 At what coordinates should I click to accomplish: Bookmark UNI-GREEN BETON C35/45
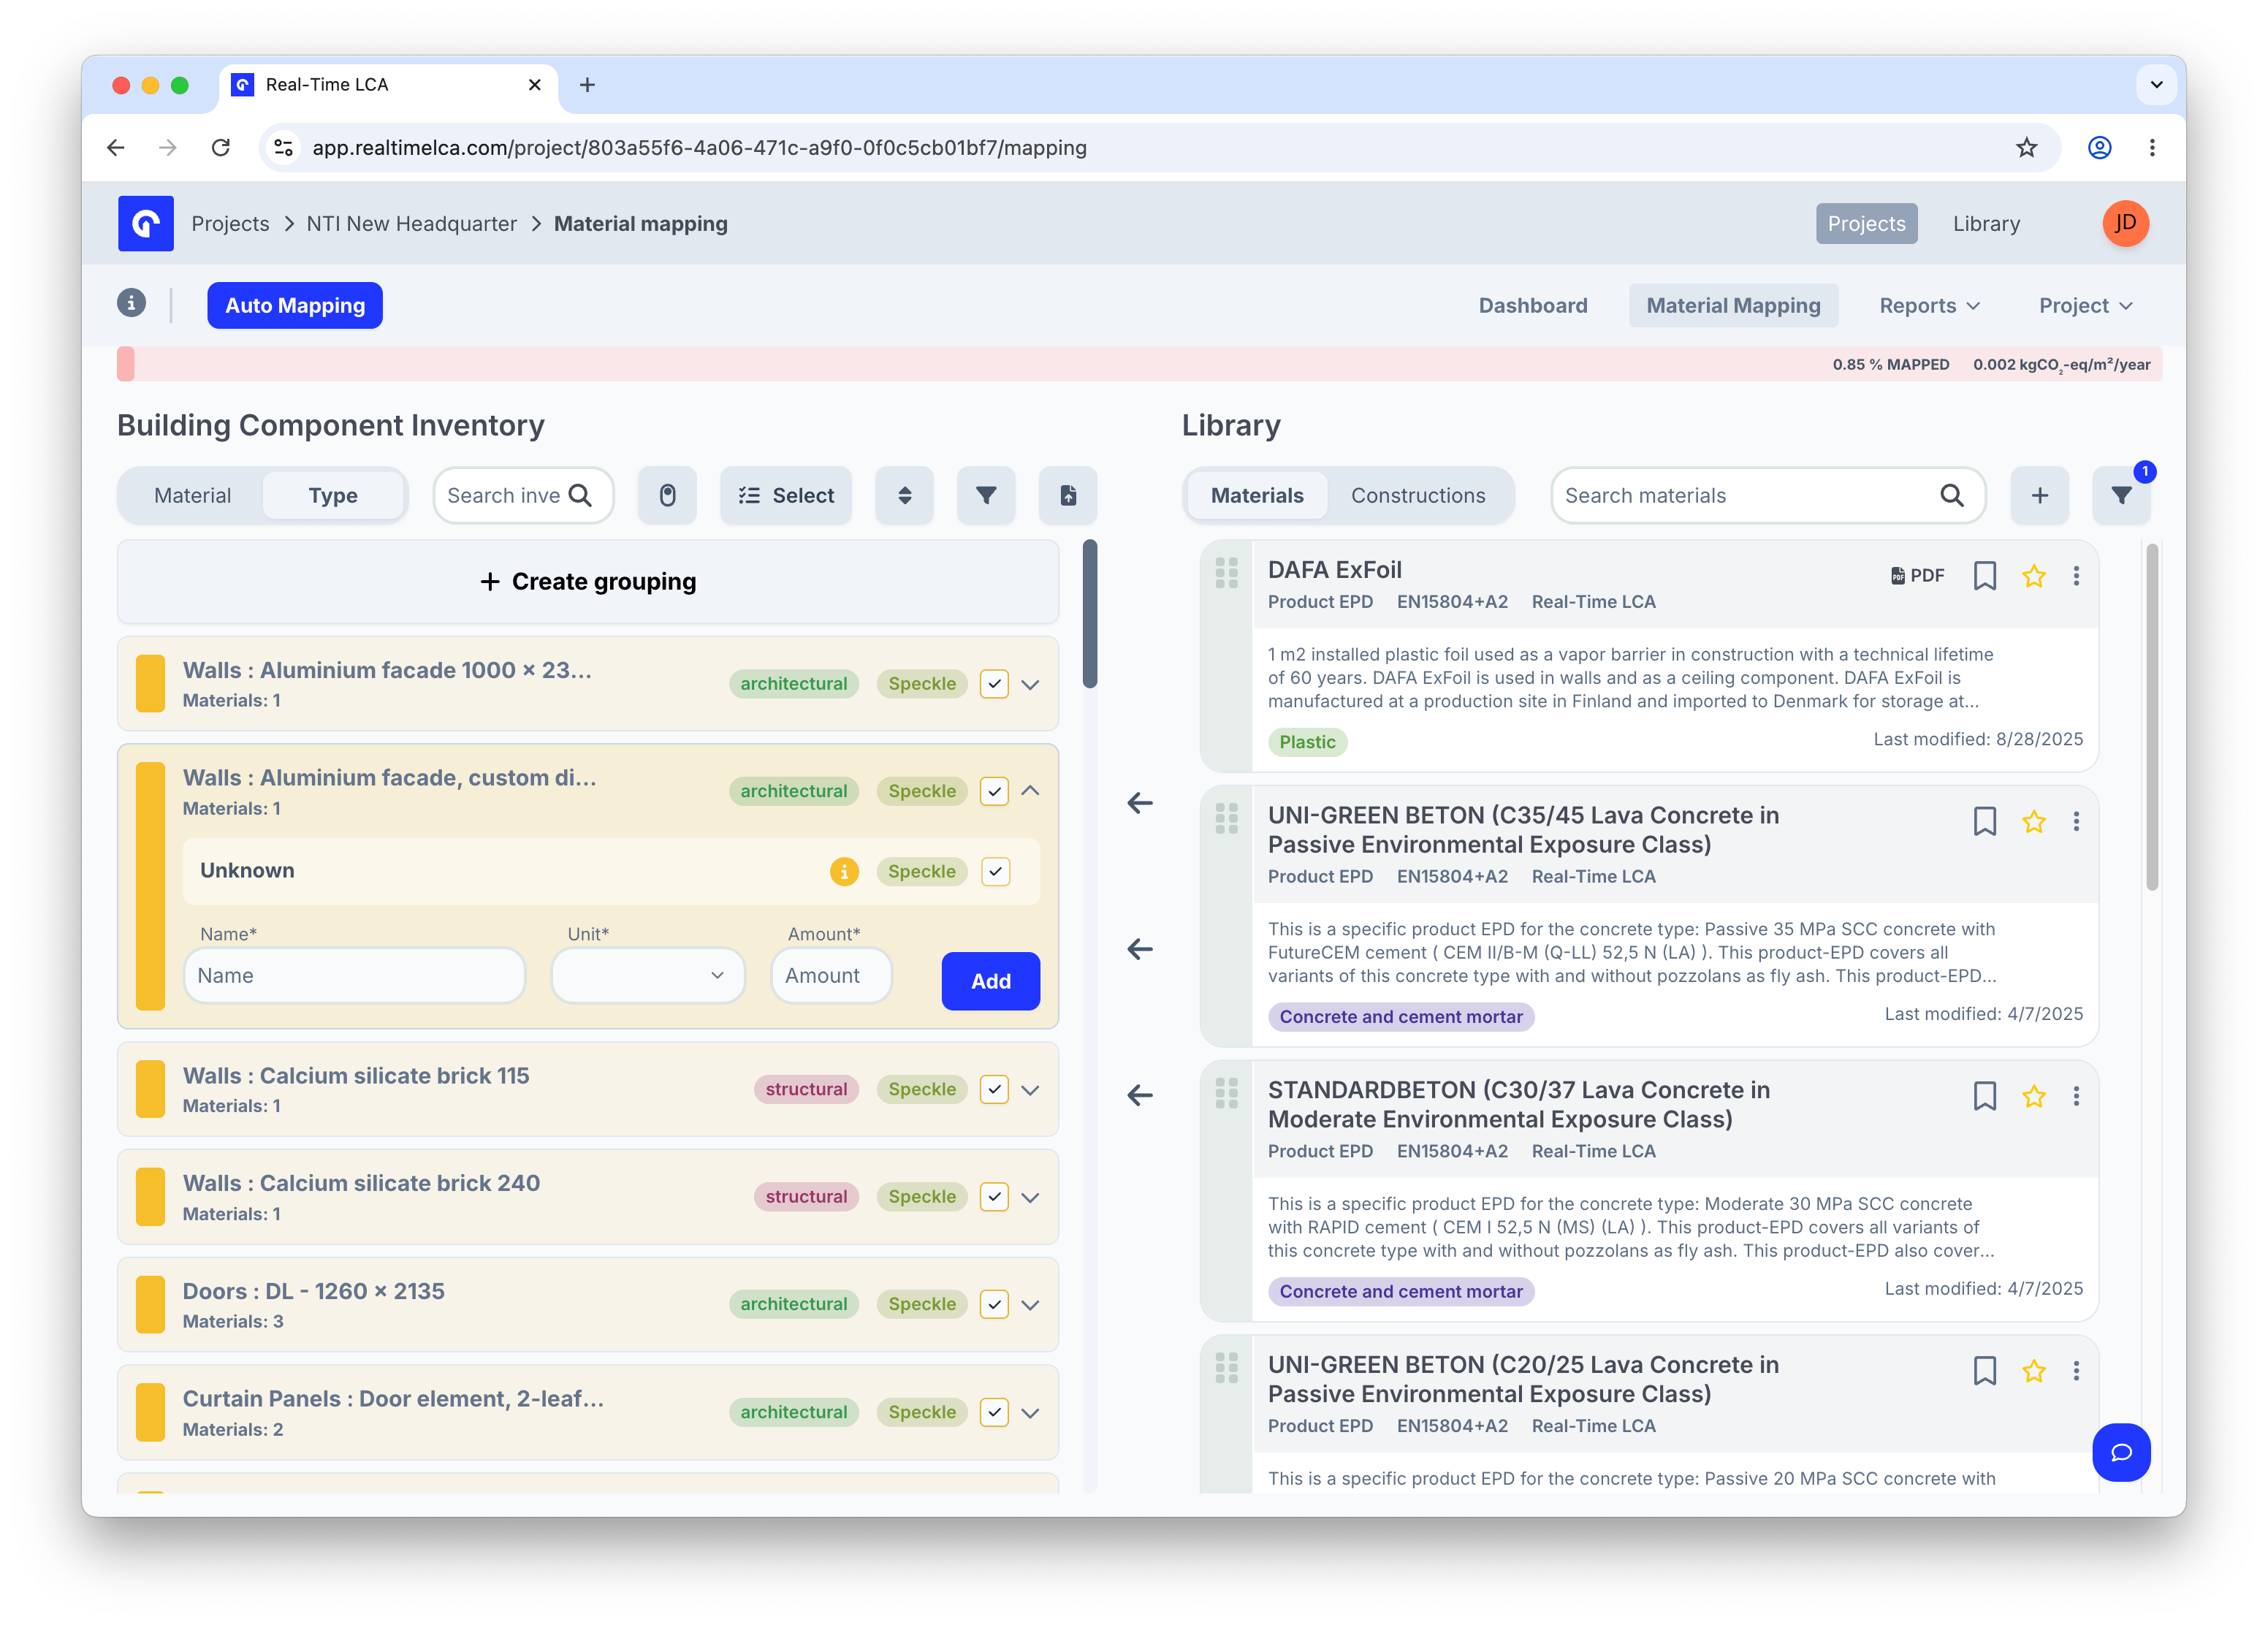point(1984,822)
